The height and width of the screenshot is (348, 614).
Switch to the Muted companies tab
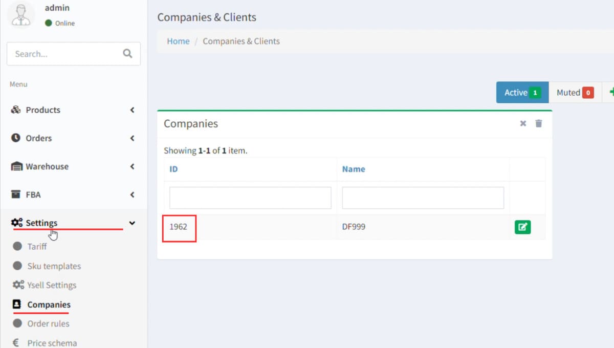(575, 93)
